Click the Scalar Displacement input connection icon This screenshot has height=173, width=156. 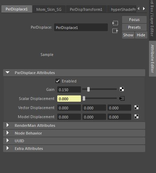pos(122,99)
